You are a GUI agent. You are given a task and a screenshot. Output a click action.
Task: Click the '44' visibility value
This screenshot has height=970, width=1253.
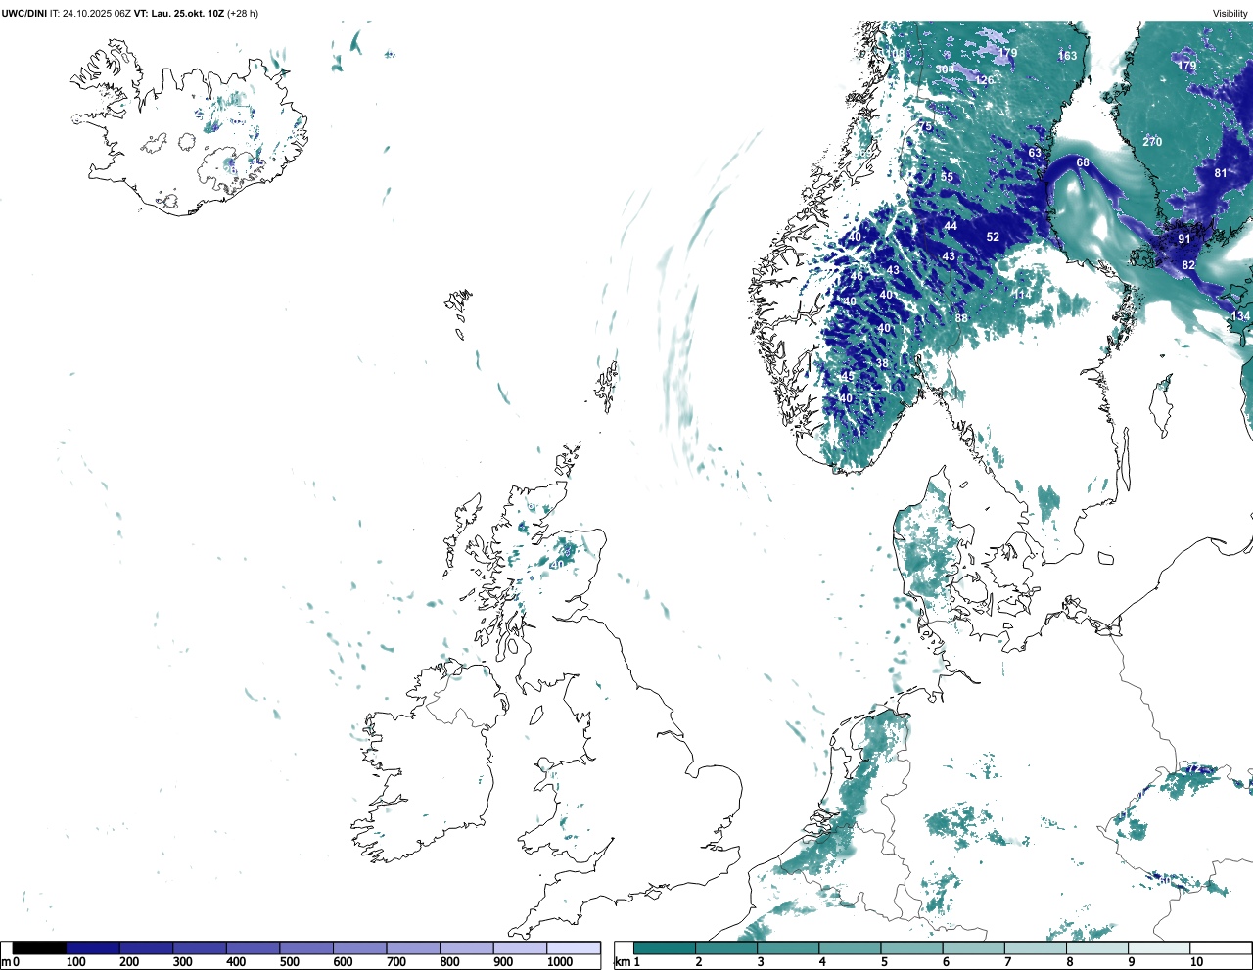click(x=951, y=226)
